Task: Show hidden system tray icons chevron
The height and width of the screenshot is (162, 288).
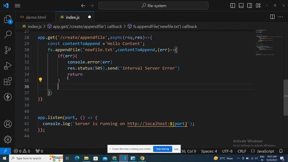Action: tap(238, 158)
